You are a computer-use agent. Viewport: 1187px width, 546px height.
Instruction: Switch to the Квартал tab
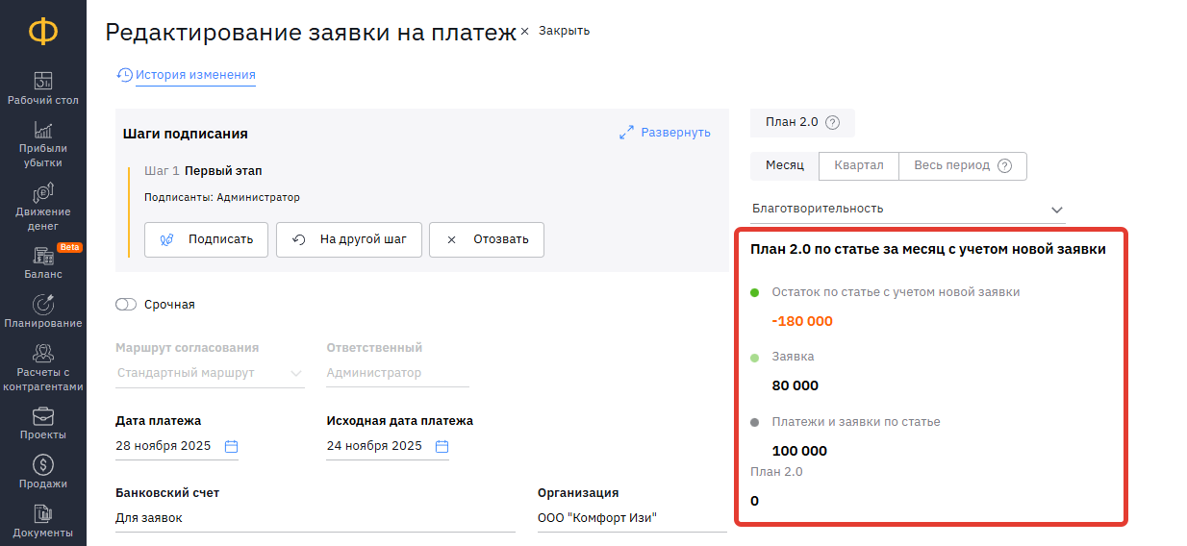point(859,165)
